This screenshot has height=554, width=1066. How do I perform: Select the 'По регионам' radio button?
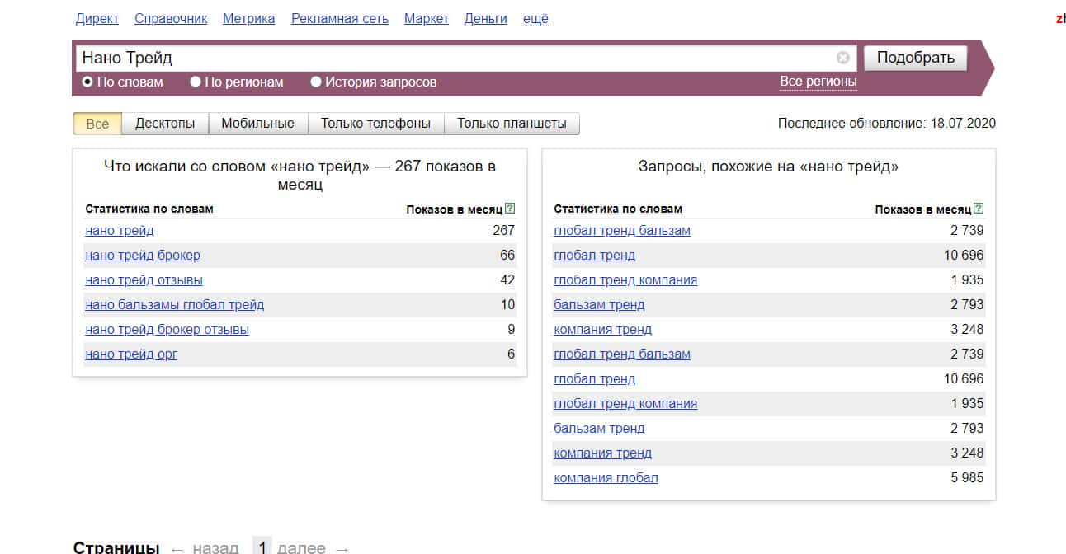click(x=196, y=82)
